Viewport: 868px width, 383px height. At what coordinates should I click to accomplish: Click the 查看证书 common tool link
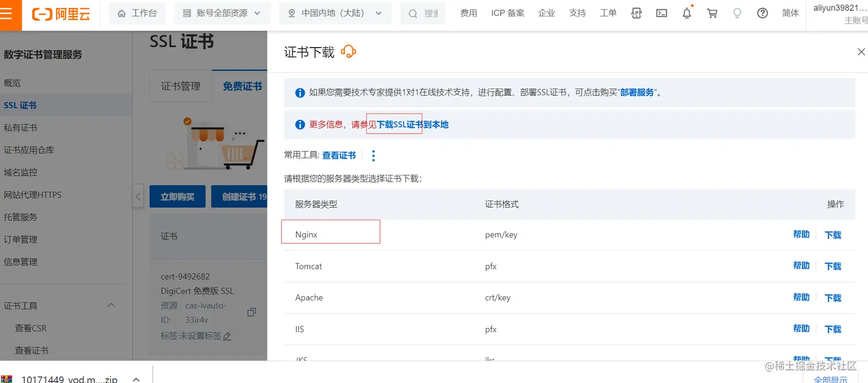(339, 155)
